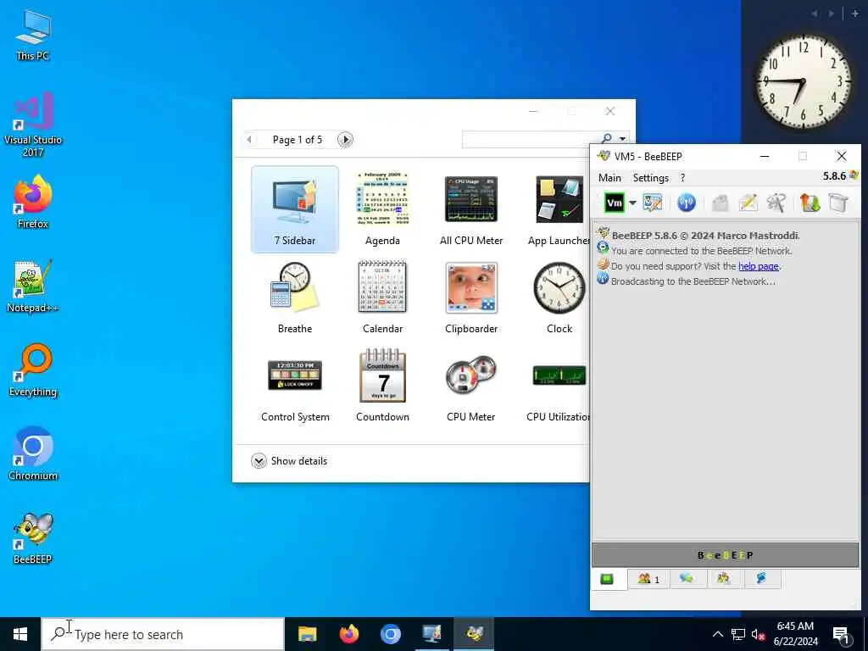Open Visual Studio 2017 desktop shortcut

[33, 125]
